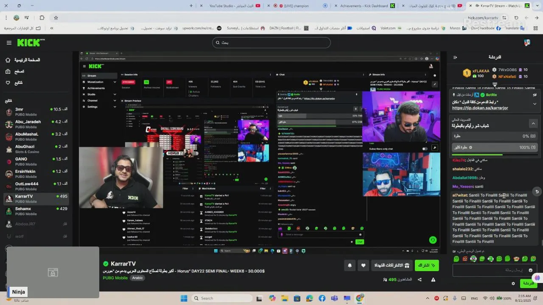Viewport: 543px width, 305px height.
Task: Collapse the current poll panel
Action: [x=533, y=123]
